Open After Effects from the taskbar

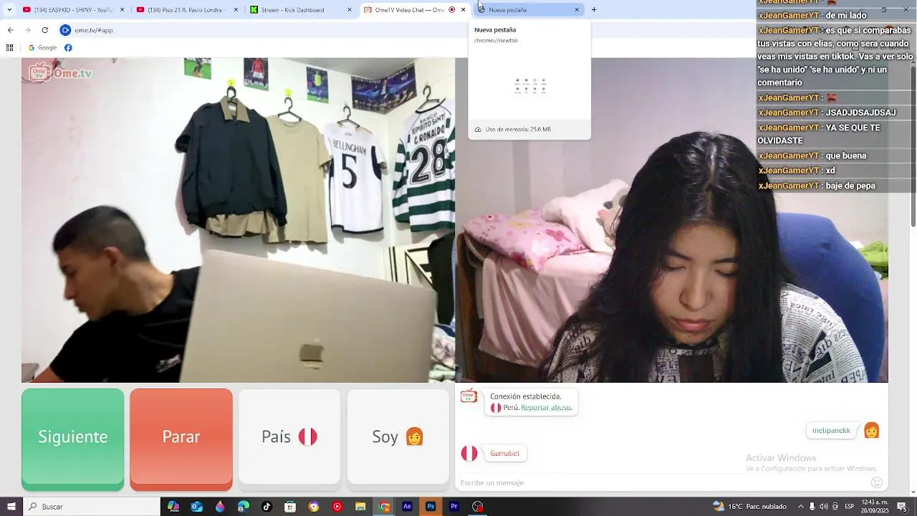(x=407, y=507)
